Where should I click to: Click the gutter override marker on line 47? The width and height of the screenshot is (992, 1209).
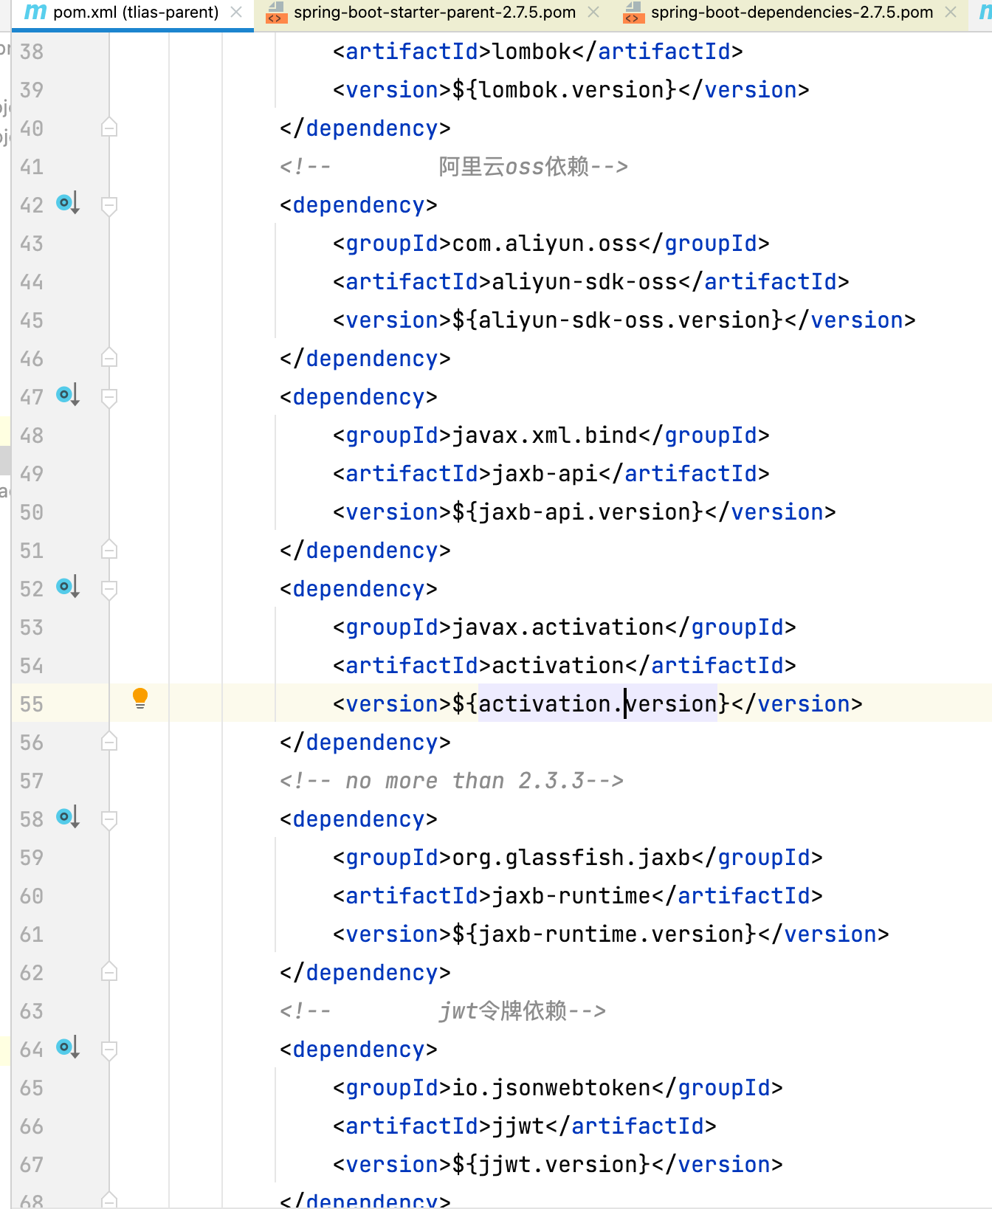(x=68, y=395)
